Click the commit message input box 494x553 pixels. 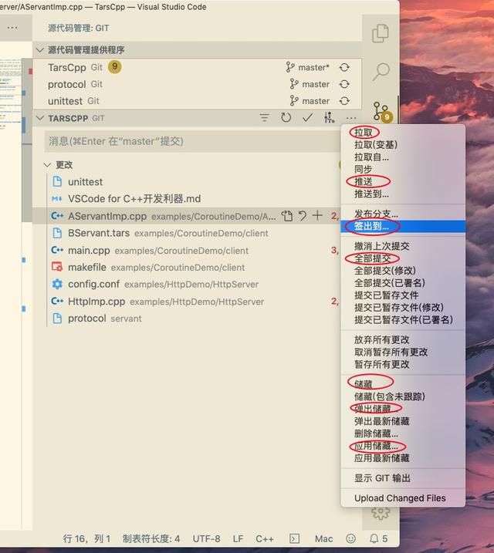(192, 141)
